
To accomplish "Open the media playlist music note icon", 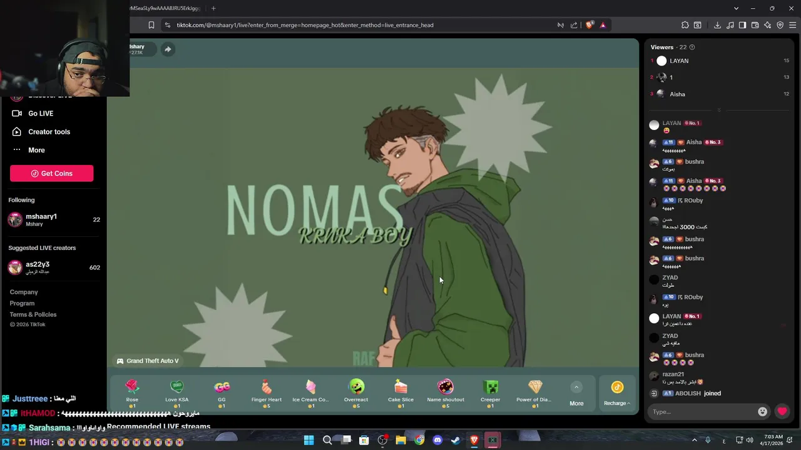I will (x=730, y=25).
